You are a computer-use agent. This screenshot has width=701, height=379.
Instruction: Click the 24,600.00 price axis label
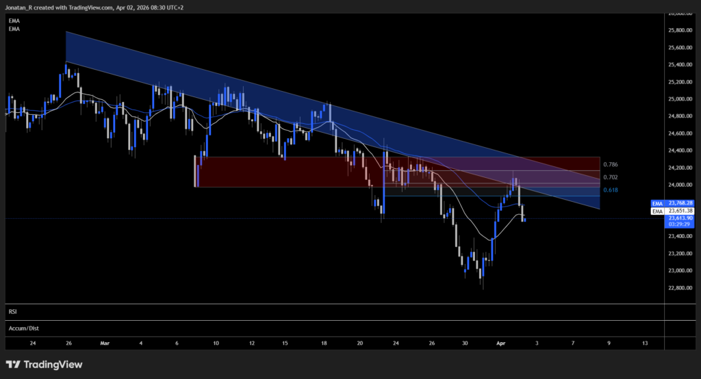pyautogui.click(x=680, y=133)
